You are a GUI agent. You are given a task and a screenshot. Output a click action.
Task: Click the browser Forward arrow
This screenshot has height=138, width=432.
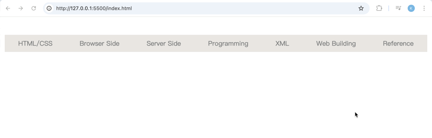coord(21,8)
